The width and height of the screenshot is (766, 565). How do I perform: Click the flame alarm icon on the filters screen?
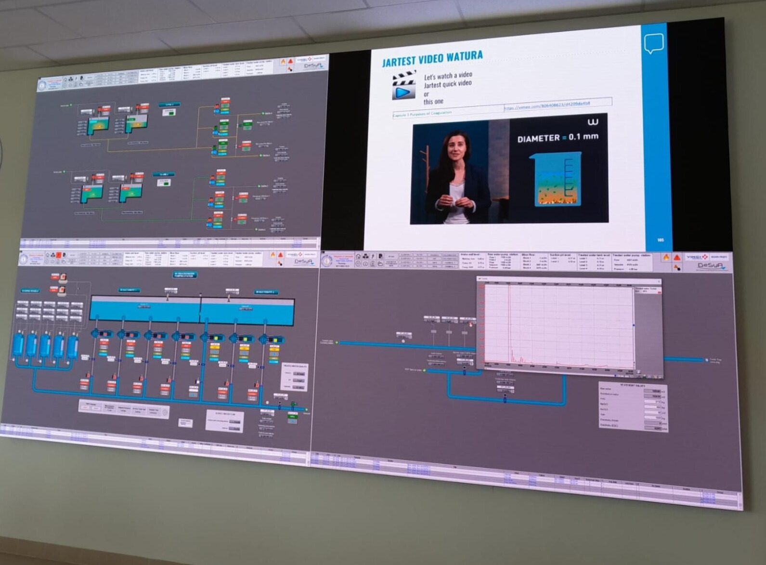point(283,62)
